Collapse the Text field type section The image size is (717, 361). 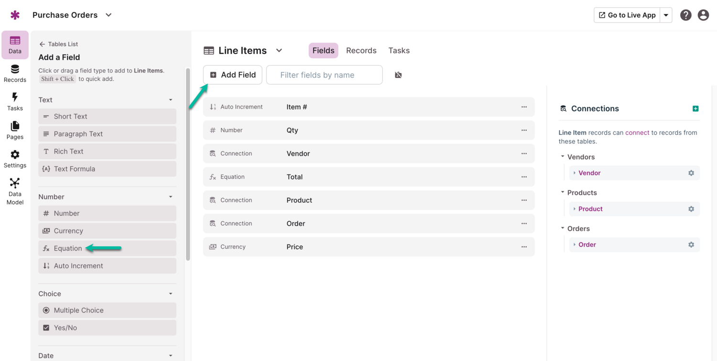click(170, 99)
